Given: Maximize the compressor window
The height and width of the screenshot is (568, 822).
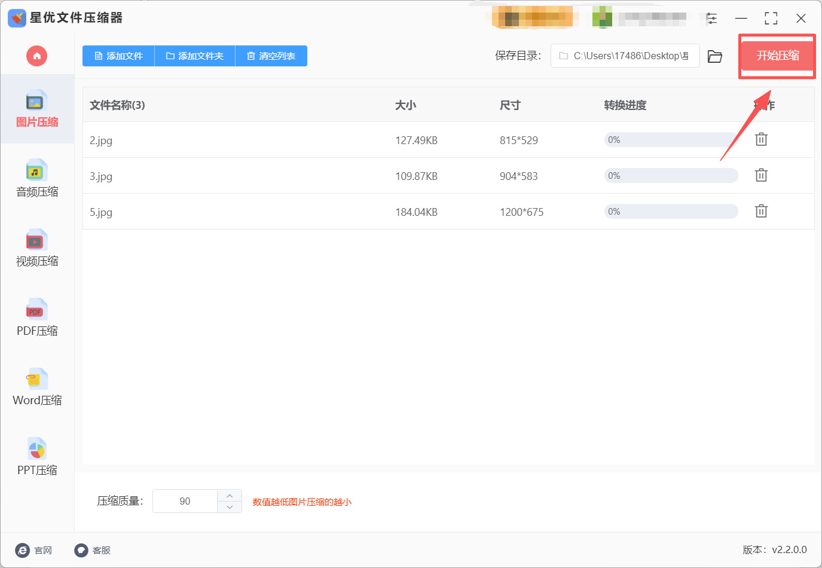Looking at the screenshot, I should click(771, 19).
